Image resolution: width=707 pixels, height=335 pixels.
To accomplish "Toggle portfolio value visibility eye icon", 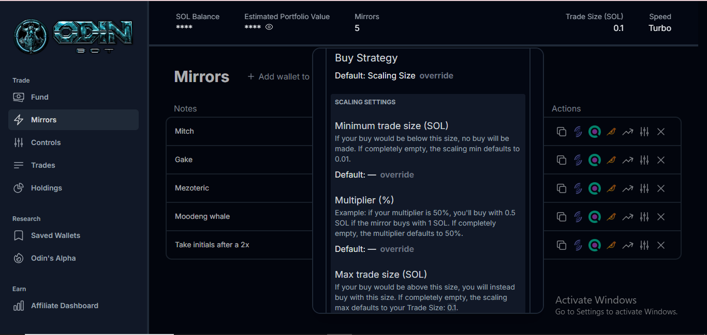I will pyautogui.click(x=269, y=27).
